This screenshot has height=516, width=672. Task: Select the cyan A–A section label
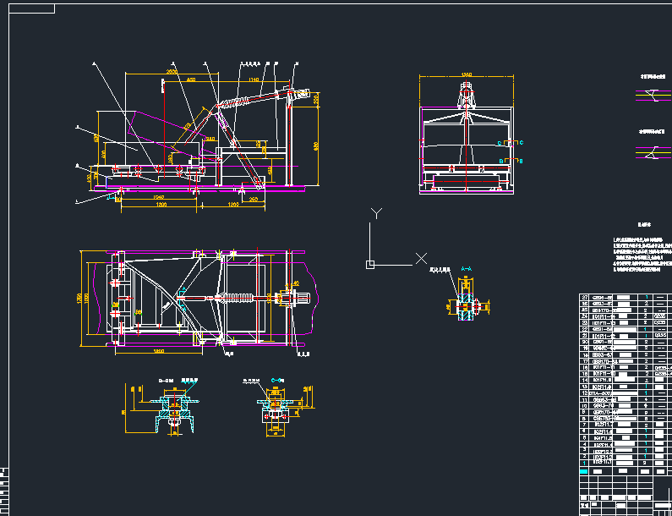tap(467, 269)
